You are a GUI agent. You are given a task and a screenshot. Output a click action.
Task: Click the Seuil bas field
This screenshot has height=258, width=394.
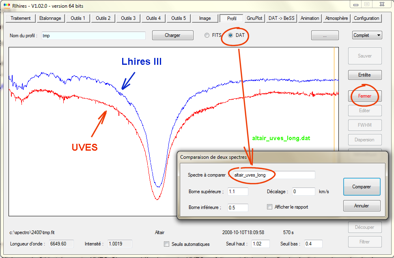click(313, 244)
